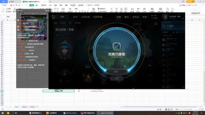This screenshot has height=115, width=205.
Task: Select row 99 header in spreadsheet
Action: click(x=2, y=93)
